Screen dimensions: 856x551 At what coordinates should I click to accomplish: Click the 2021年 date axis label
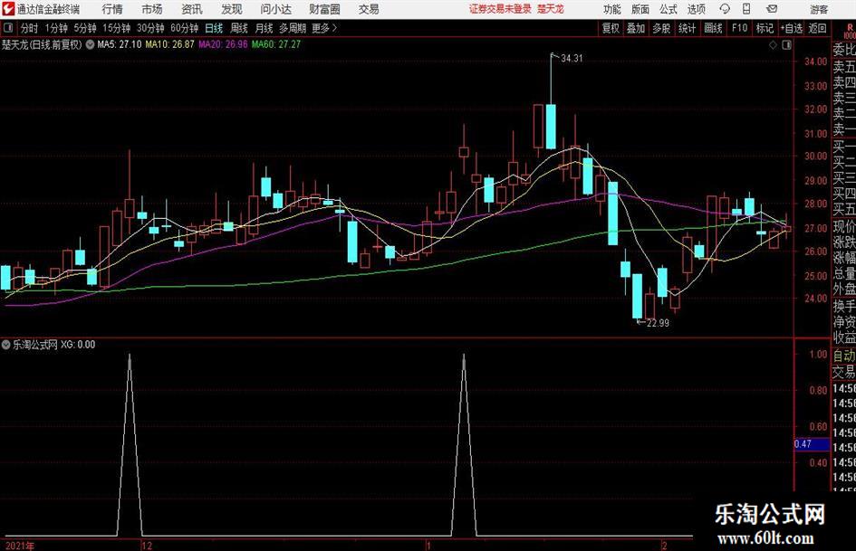pos(20,546)
